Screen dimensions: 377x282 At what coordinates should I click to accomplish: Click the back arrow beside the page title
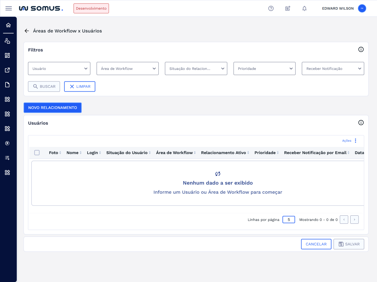pyautogui.click(x=27, y=31)
